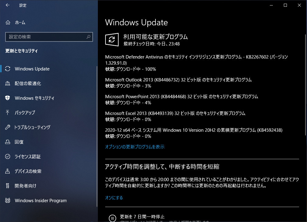Minimize the Settings window
The width and height of the screenshot is (307, 222).
coord(271,5)
